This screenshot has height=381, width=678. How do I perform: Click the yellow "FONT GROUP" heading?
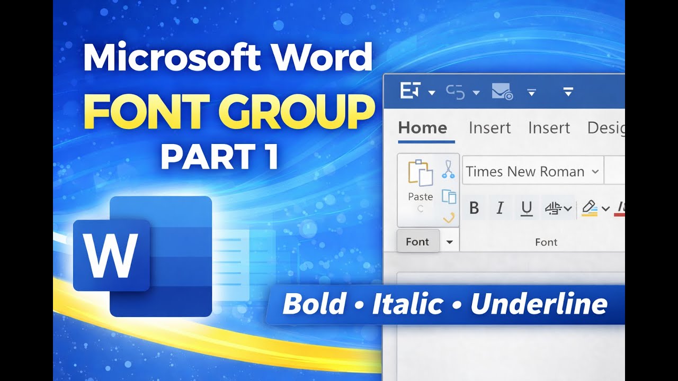(229, 112)
